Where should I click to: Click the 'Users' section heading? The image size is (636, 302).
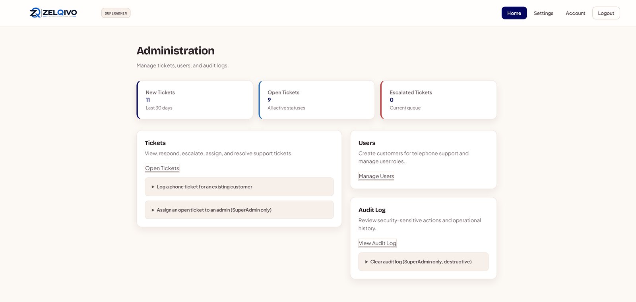367,143
